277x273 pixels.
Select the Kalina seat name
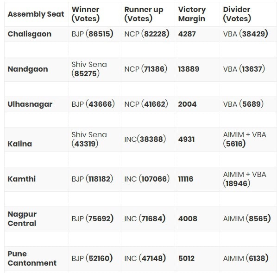[x=20, y=144]
